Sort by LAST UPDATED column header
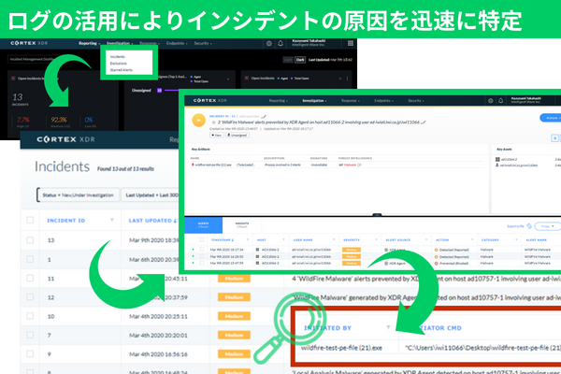Viewport: 561px width, 374px height. pos(152,221)
